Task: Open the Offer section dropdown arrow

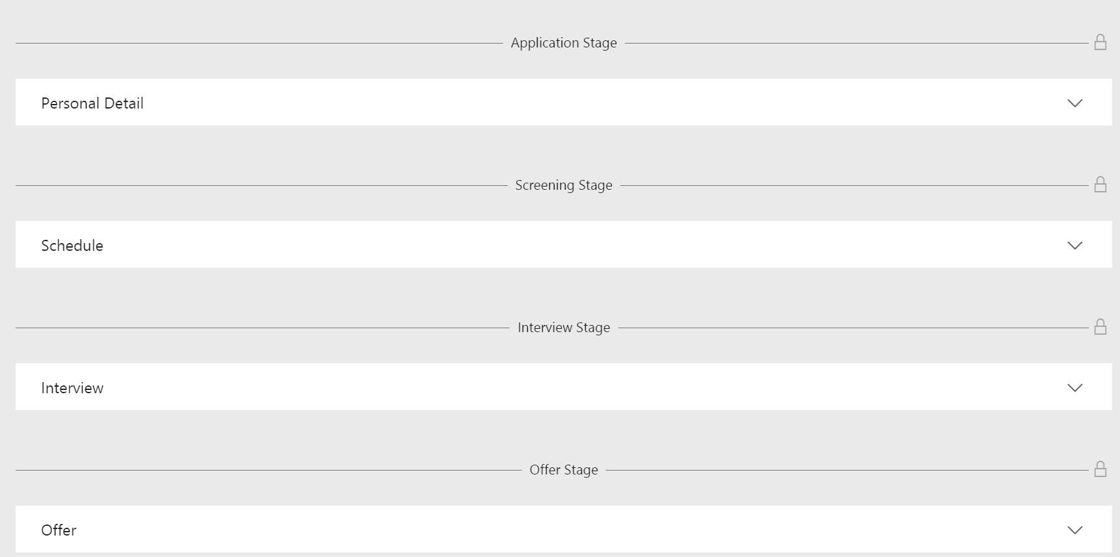Action: [1075, 530]
